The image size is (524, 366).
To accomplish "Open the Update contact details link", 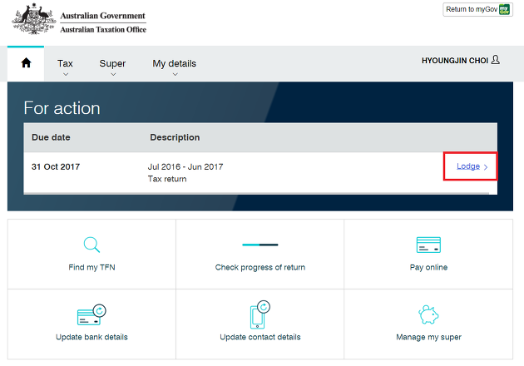I will [260, 337].
